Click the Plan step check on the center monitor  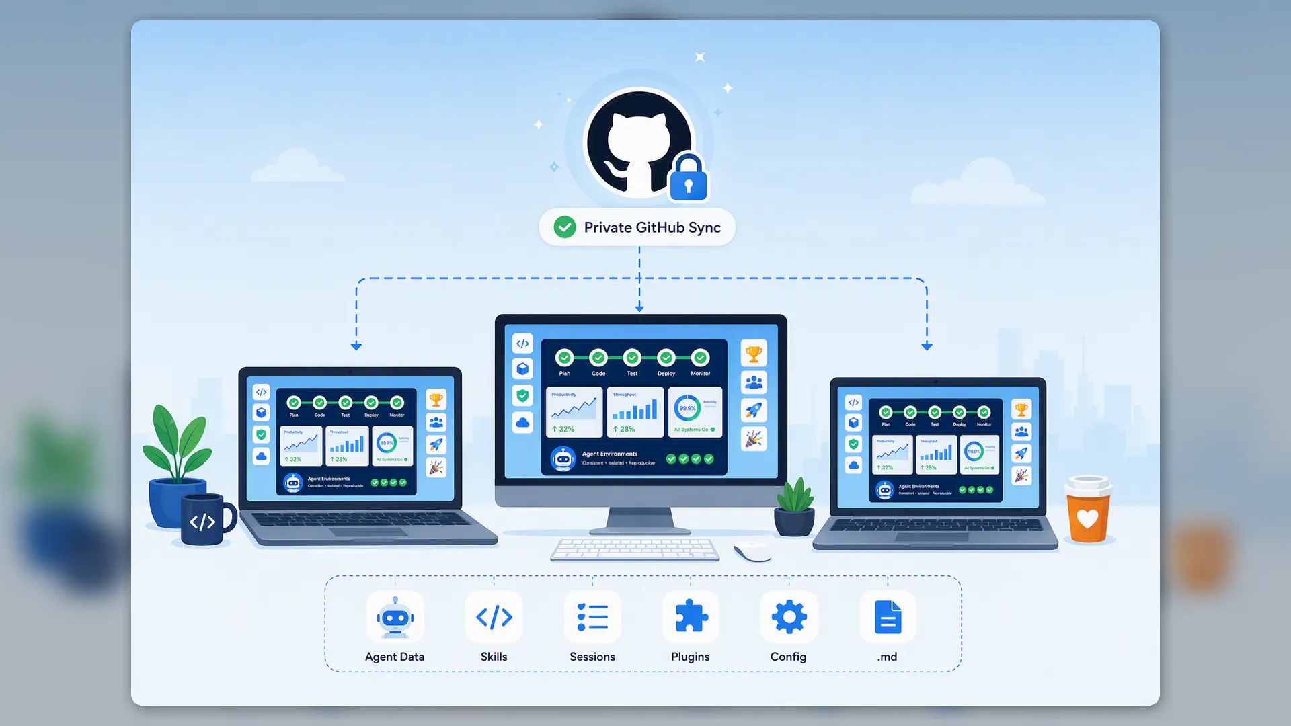565,358
